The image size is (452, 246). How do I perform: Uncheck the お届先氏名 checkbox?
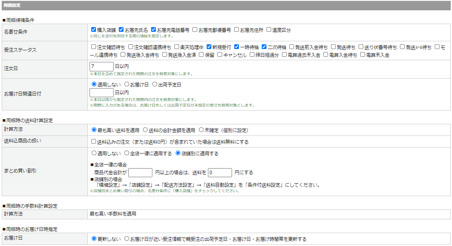[121, 30]
